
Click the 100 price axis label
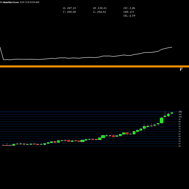pyautogui.click(x=180, y=117)
